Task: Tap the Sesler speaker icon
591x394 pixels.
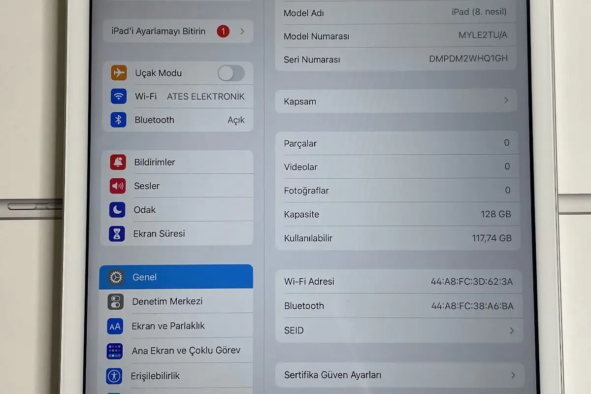Action: (x=118, y=186)
